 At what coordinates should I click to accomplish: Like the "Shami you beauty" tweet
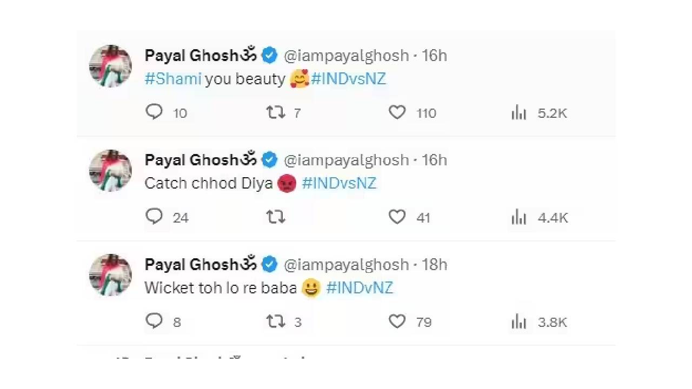(397, 112)
